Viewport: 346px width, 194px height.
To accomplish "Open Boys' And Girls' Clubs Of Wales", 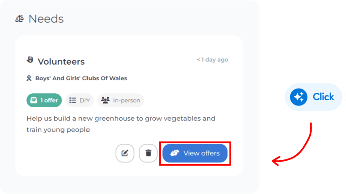I will 81,78.
